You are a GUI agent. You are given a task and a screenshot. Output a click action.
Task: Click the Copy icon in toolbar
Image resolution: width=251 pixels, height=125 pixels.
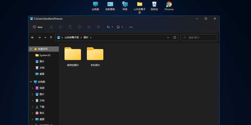click(61, 27)
